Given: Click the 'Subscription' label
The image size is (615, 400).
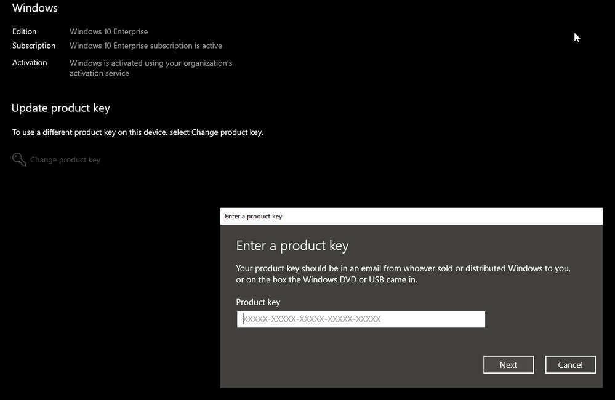Looking at the screenshot, I should (x=34, y=46).
